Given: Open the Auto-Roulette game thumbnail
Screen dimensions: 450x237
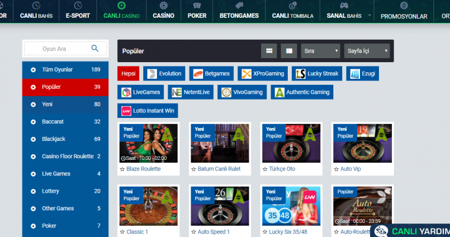Looking at the screenshot, I should pyautogui.click(x=362, y=206).
